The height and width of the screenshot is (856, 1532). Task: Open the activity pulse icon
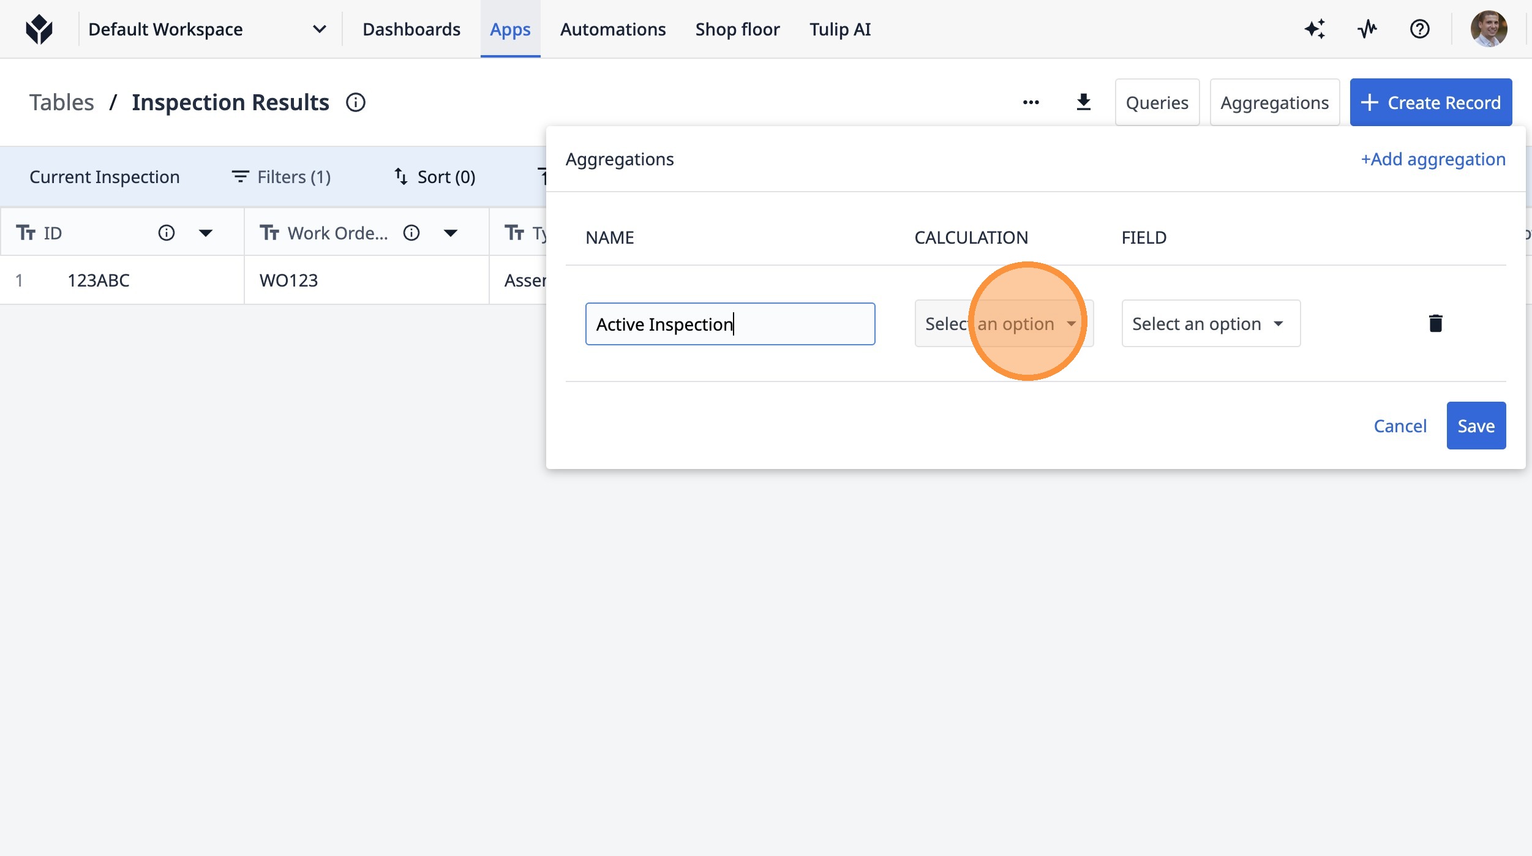coord(1367,29)
